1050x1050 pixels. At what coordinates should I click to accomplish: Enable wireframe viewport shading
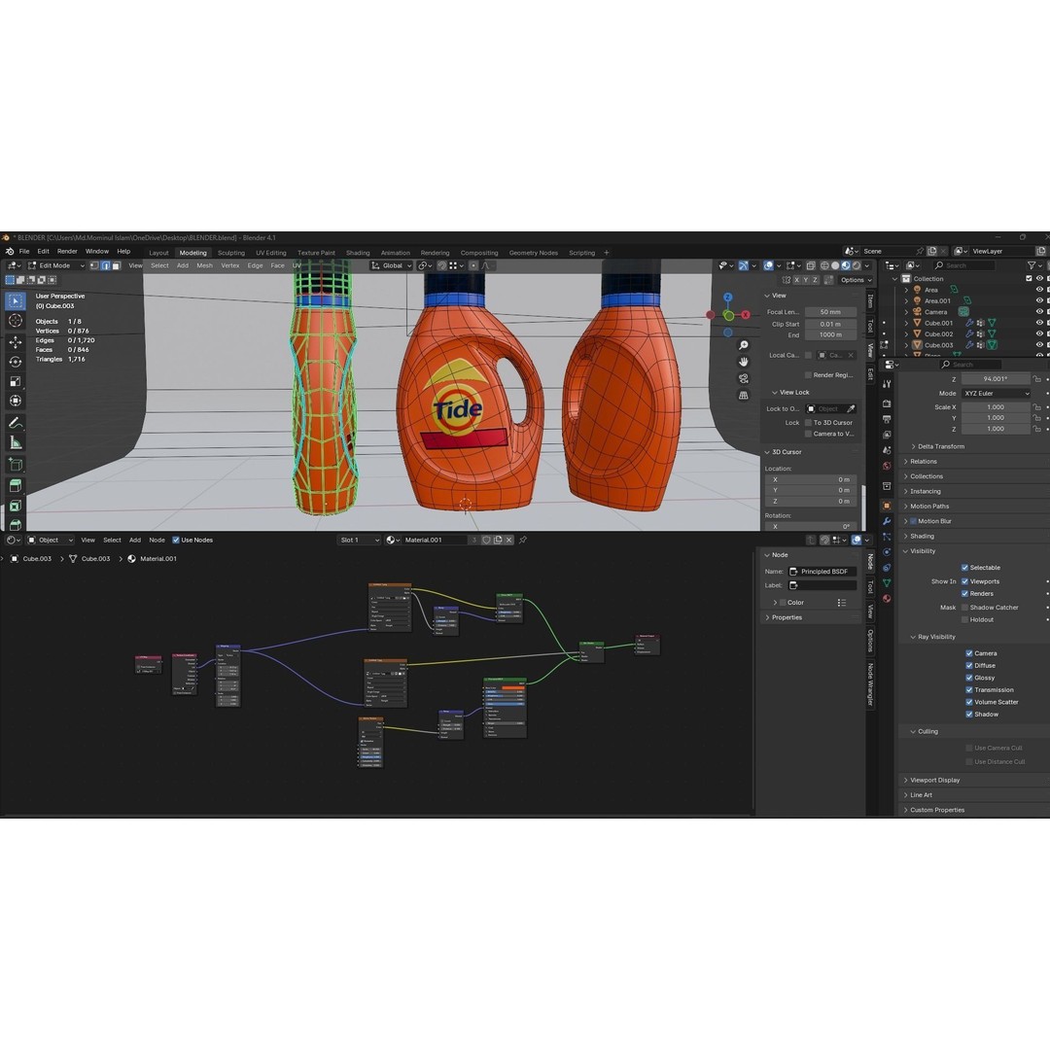[x=825, y=265]
